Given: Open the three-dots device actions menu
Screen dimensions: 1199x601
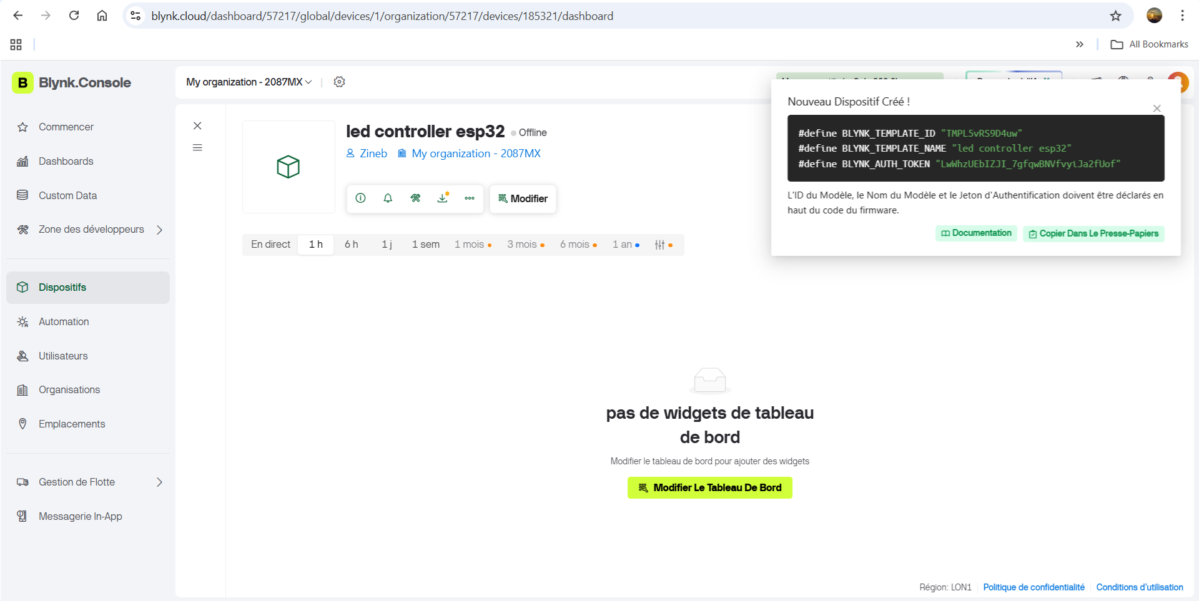Looking at the screenshot, I should (470, 198).
